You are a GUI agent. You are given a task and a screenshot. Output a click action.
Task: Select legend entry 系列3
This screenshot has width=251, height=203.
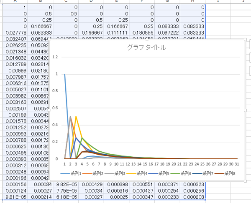[x=115, y=173]
